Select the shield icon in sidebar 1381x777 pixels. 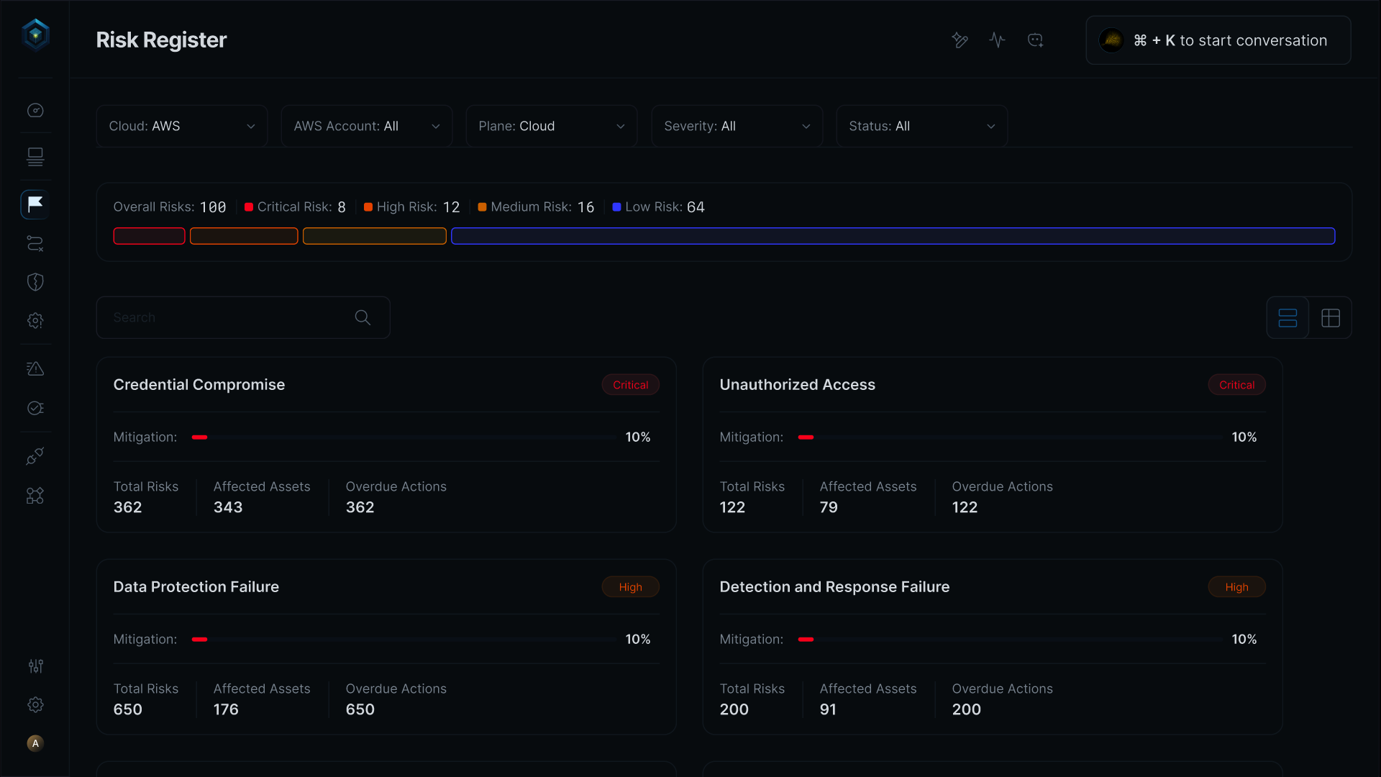35,282
